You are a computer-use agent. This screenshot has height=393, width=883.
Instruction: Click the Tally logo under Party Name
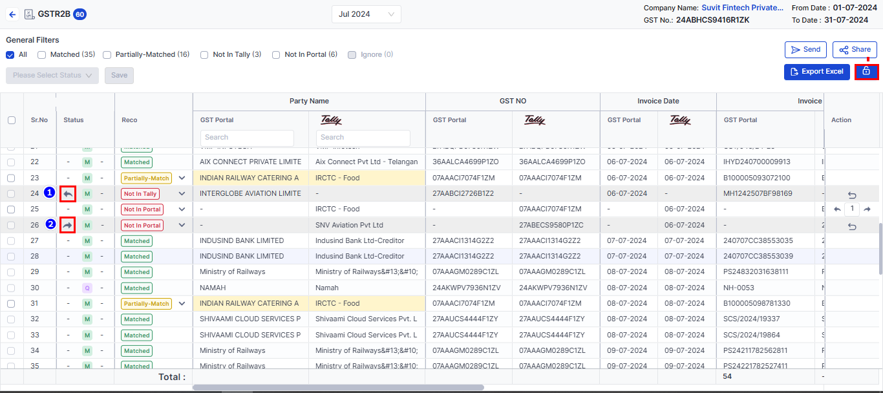(x=331, y=120)
